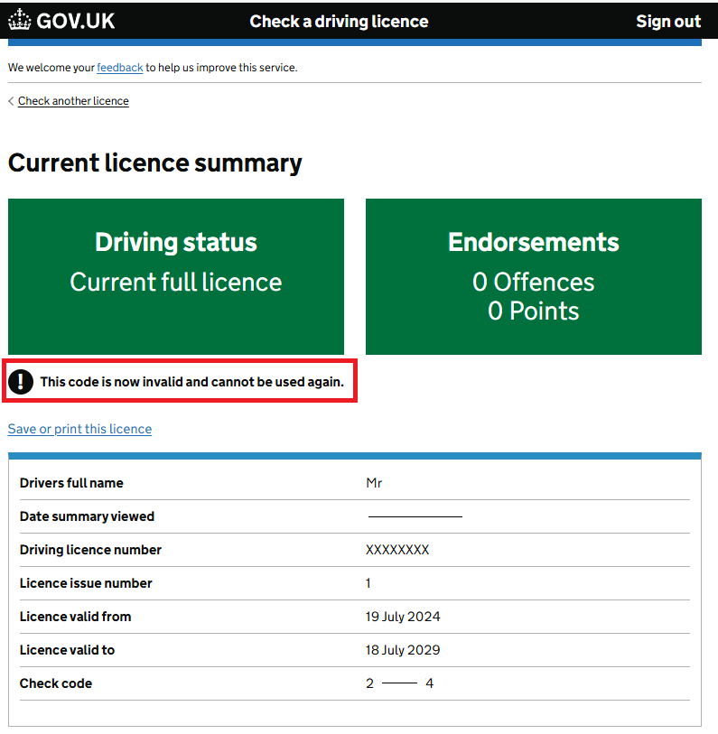Click the Current licence summary heading
The image size is (718, 734).
[154, 163]
